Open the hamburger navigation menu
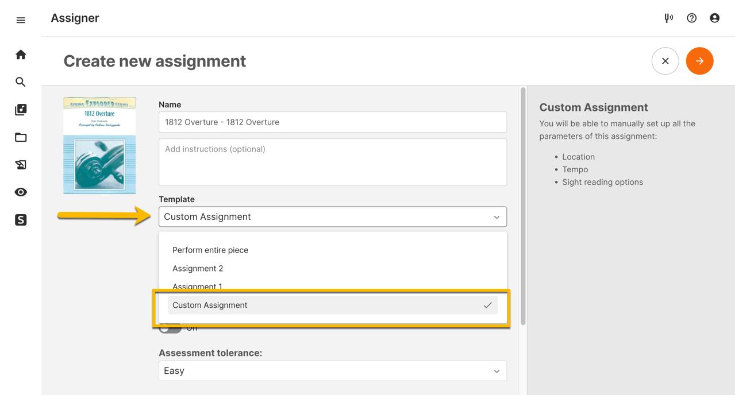The width and height of the screenshot is (735, 395). pos(21,20)
